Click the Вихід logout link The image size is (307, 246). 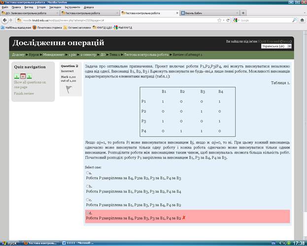click(286, 41)
